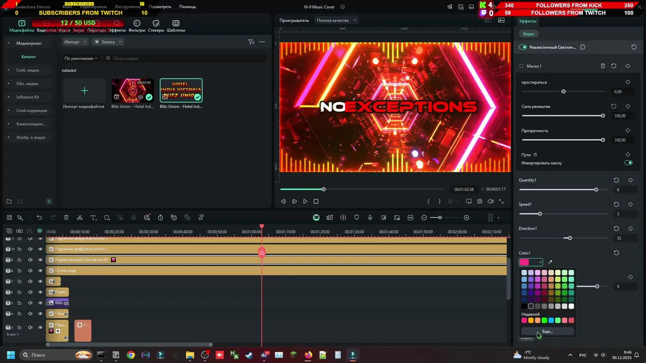Open the Помощь menu
Image resolution: width=646 pixels, height=363 pixels.
click(187, 7)
